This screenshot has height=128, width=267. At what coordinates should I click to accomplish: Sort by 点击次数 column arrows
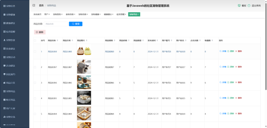[x=200, y=40]
